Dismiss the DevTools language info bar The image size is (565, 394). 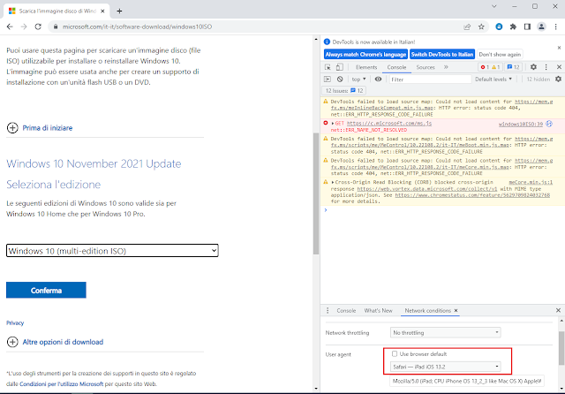(x=559, y=48)
